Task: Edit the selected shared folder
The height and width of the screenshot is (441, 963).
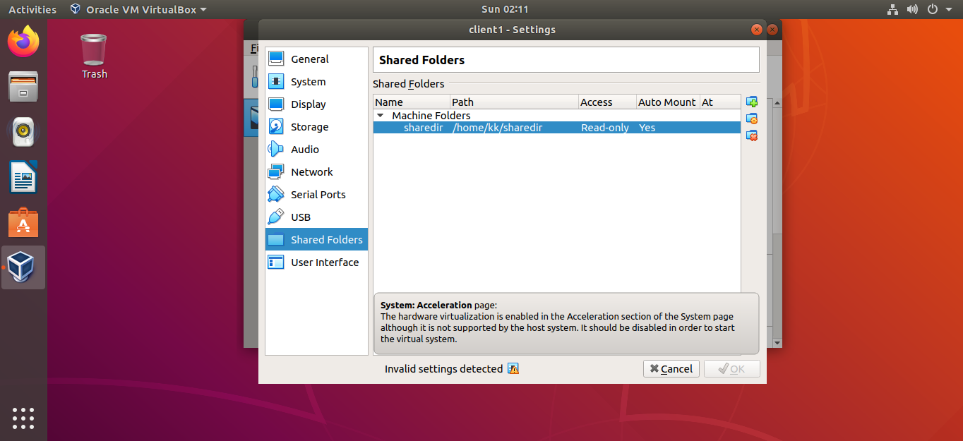Action: [x=751, y=119]
